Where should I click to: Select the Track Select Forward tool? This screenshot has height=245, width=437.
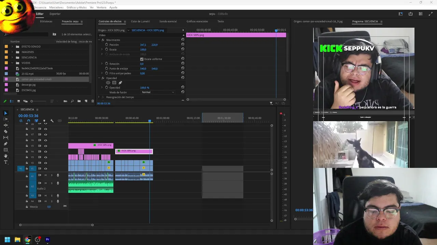coord(5,119)
